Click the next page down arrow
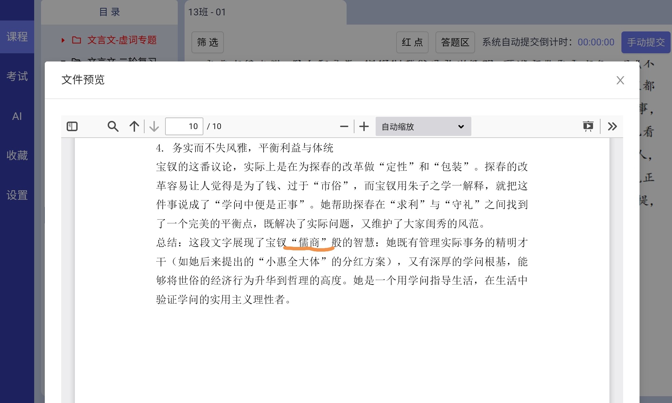 point(154,126)
